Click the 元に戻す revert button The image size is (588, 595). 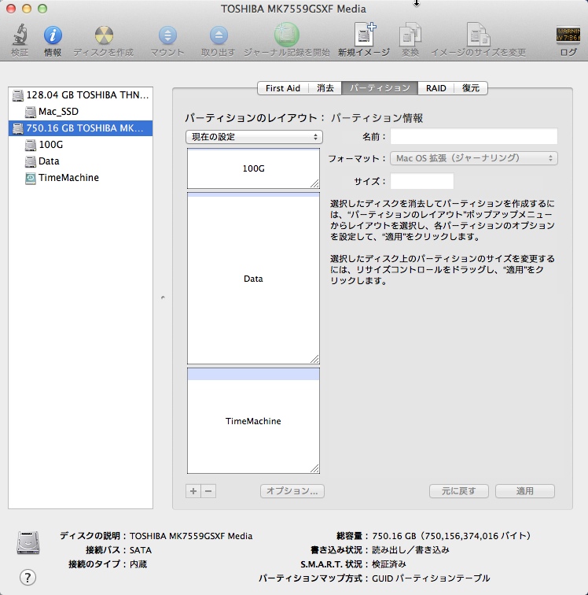pyautogui.click(x=459, y=491)
